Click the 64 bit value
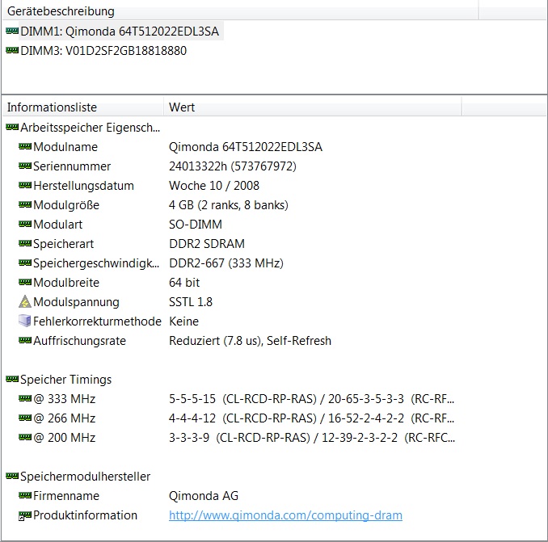 point(184,282)
